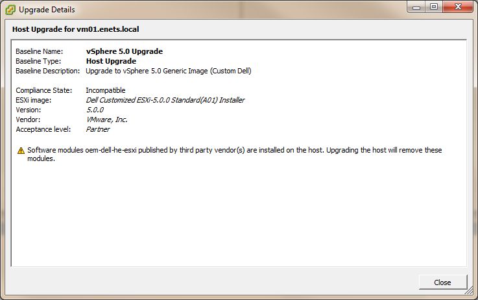Click the 'Software modules oem-dell-he-esxi' warning message
The height and width of the screenshot is (300, 478).
(234, 154)
